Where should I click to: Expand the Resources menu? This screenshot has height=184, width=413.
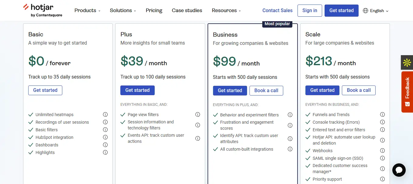click(226, 10)
